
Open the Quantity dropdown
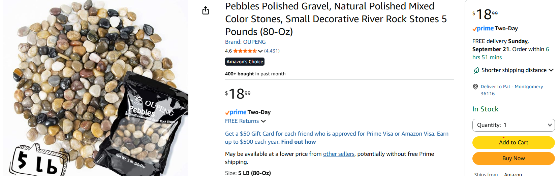click(513, 125)
